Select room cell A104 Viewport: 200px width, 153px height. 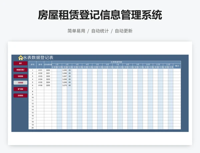[40, 79]
